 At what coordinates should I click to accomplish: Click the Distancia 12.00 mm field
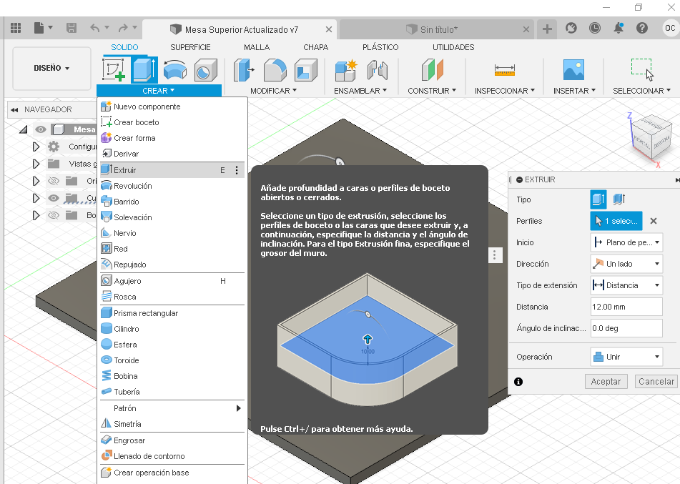pyautogui.click(x=626, y=307)
